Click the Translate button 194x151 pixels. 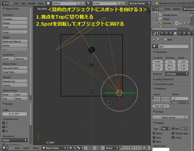click(x=15, y=19)
